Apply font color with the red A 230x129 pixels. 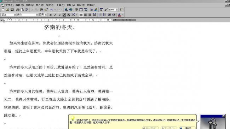[x=119, y=15]
